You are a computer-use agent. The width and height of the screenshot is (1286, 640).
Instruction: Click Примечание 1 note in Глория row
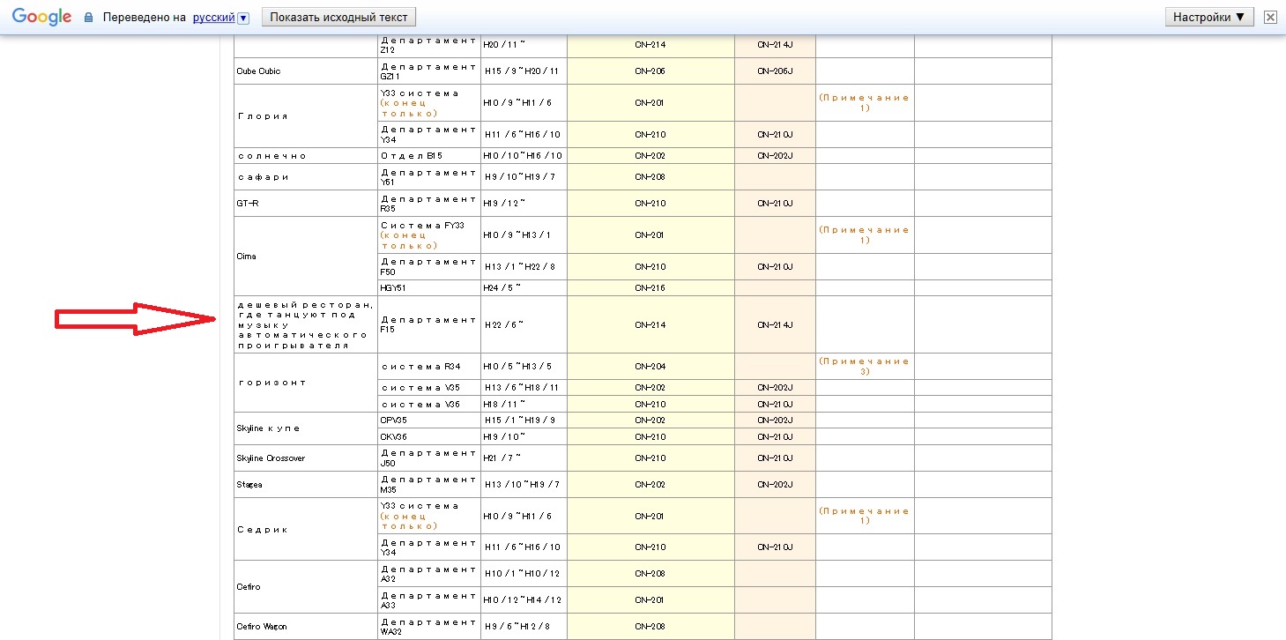pos(865,102)
